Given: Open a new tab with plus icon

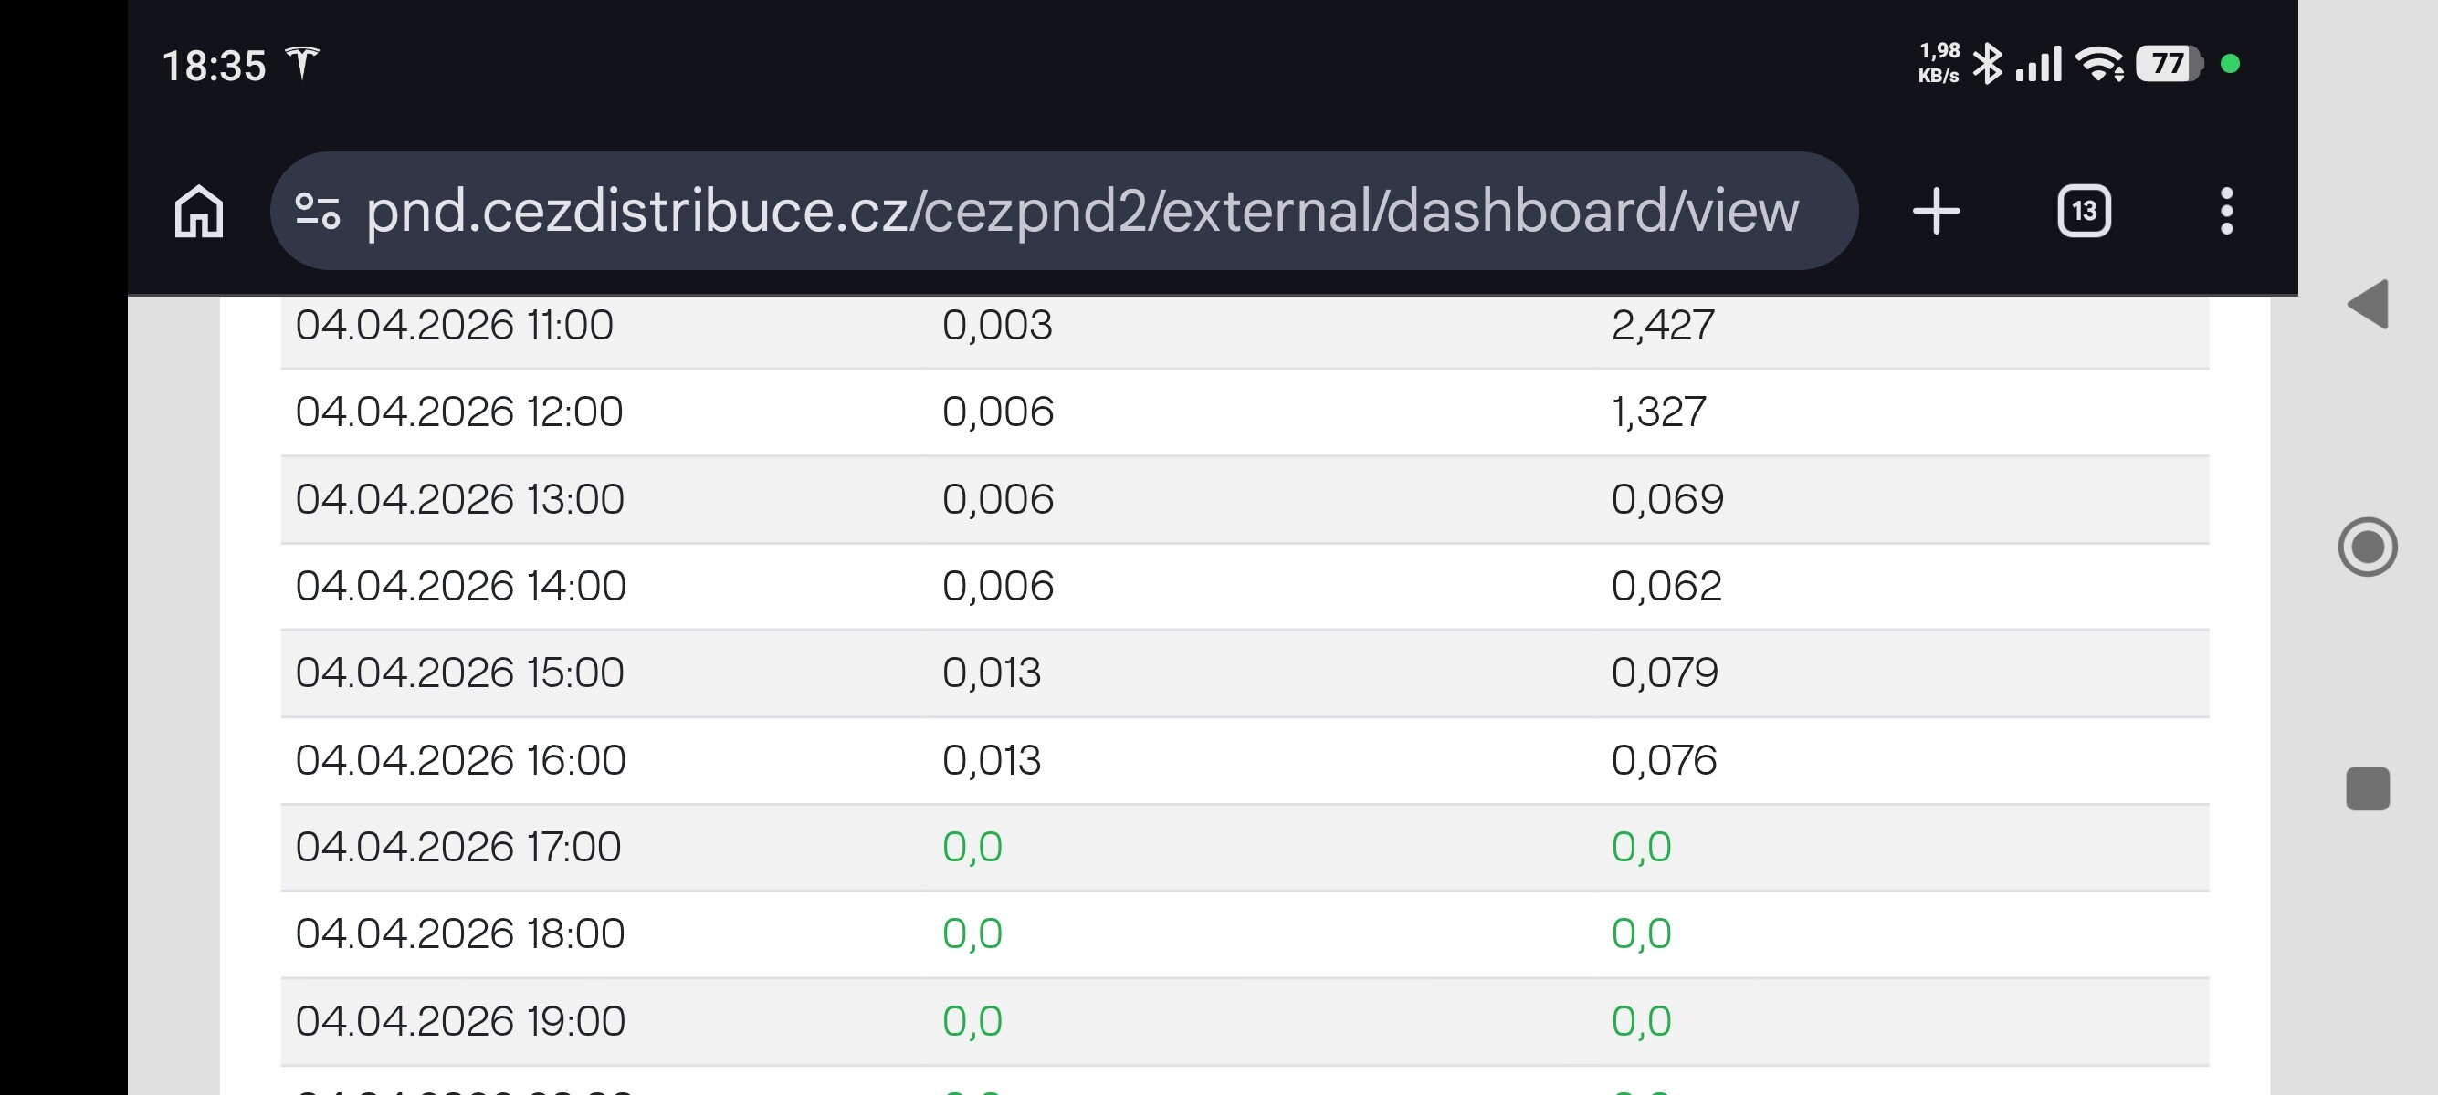Looking at the screenshot, I should [x=1937, y=211].
